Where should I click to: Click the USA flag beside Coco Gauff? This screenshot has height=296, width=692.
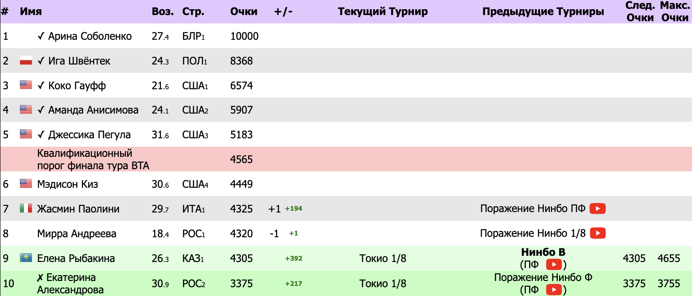click(x=26, y=85)
